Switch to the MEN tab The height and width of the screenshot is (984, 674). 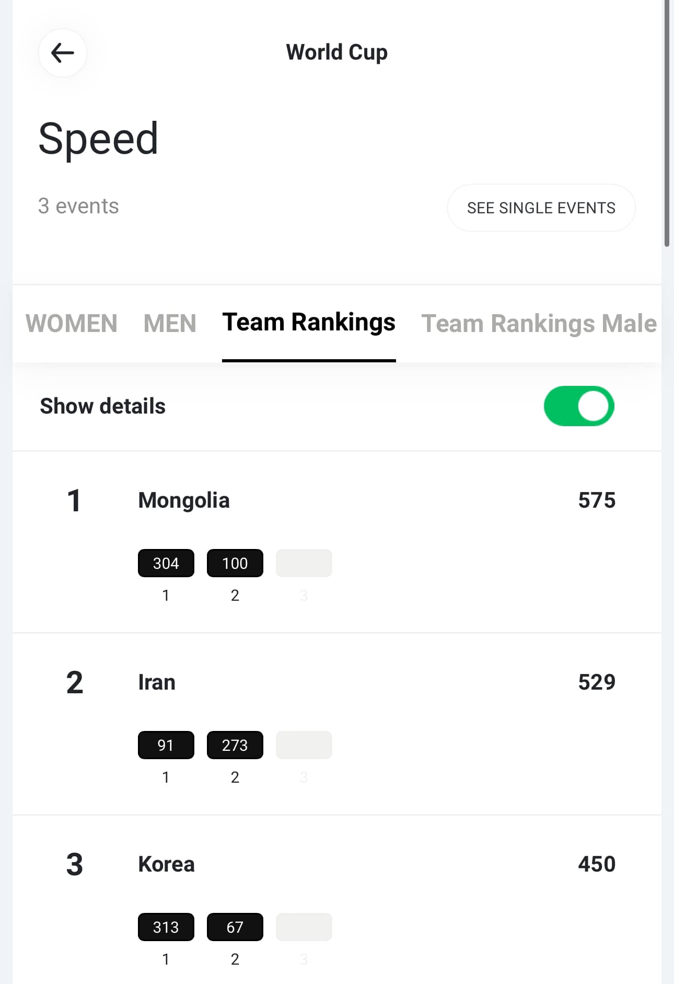170,323
